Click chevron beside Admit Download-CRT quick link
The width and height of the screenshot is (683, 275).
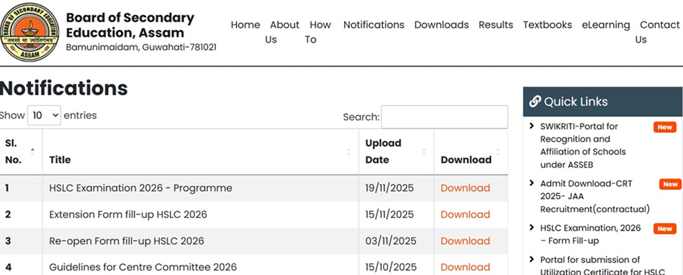point(532,183)
